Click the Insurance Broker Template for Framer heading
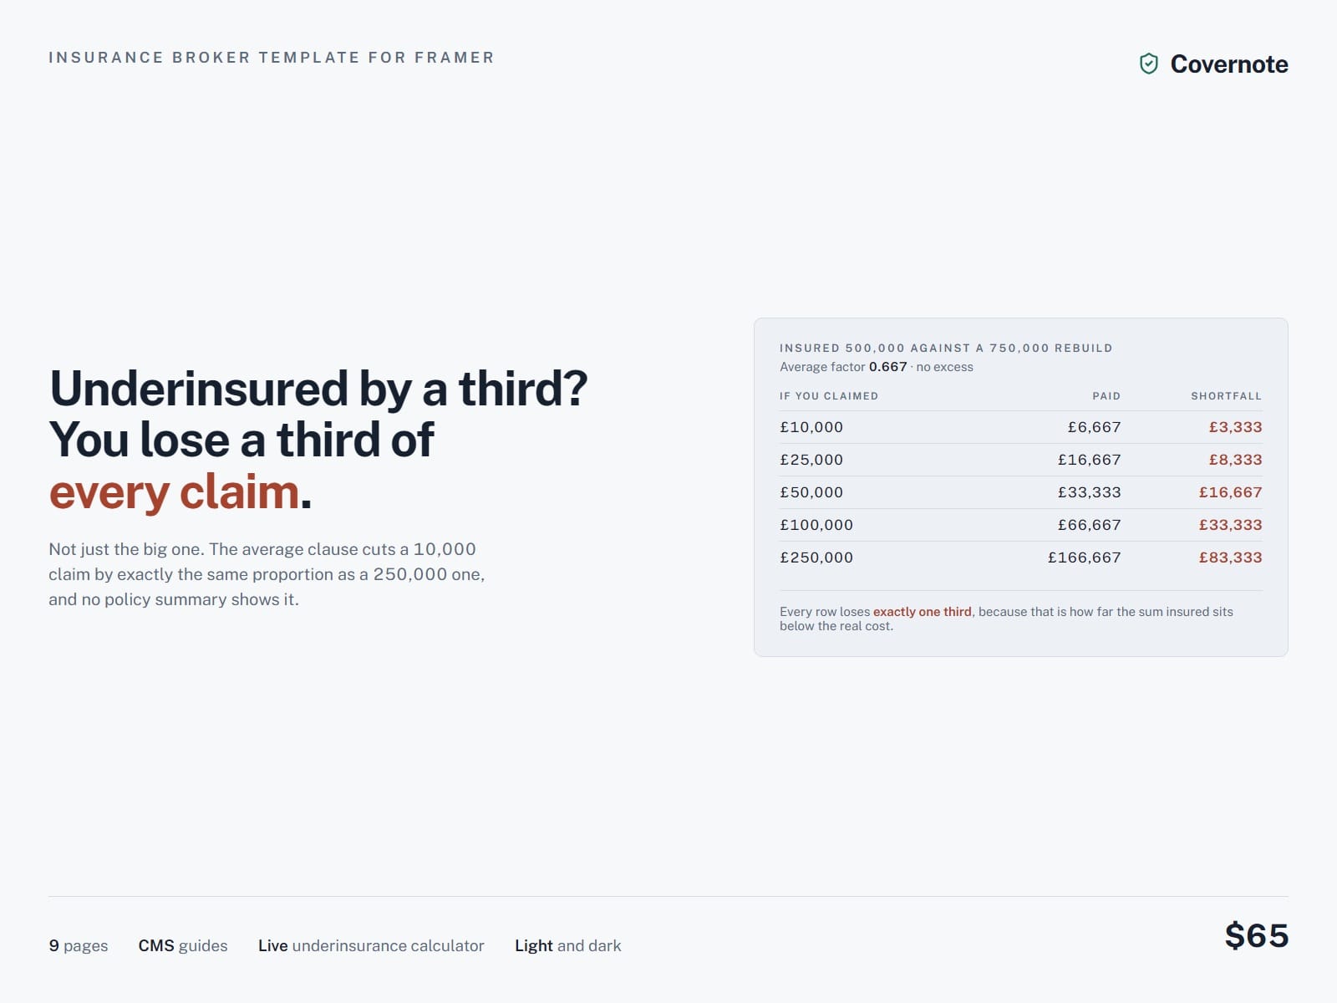The image size is (1337, 1003). [272, 58]
